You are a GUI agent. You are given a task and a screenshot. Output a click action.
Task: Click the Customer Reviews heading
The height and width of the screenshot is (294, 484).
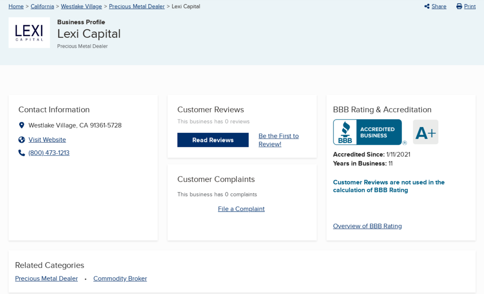(x=211, y=110)
